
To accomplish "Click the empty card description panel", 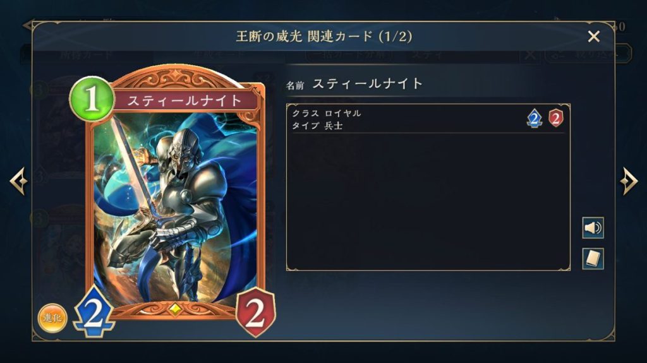I will [x=428, y=202].
